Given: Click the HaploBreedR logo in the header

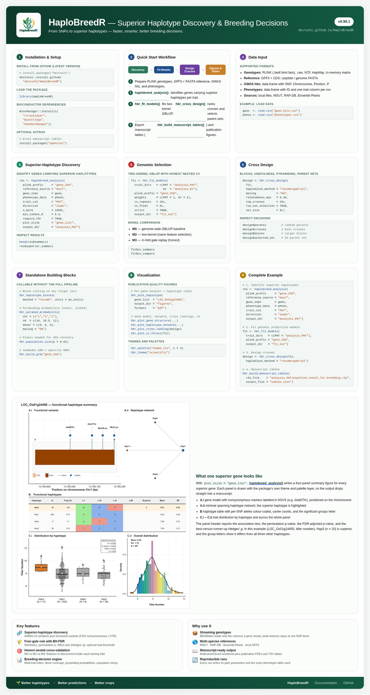Looking at the screenshot, I should click(28, 25).
